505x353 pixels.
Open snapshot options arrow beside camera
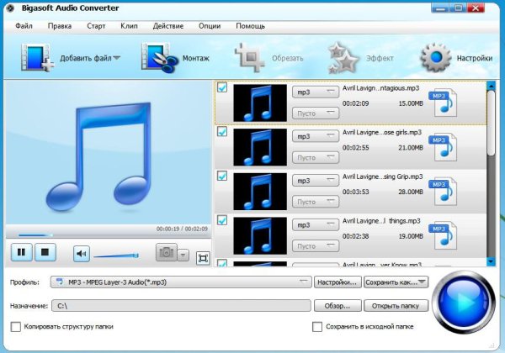tap(183, 256)
